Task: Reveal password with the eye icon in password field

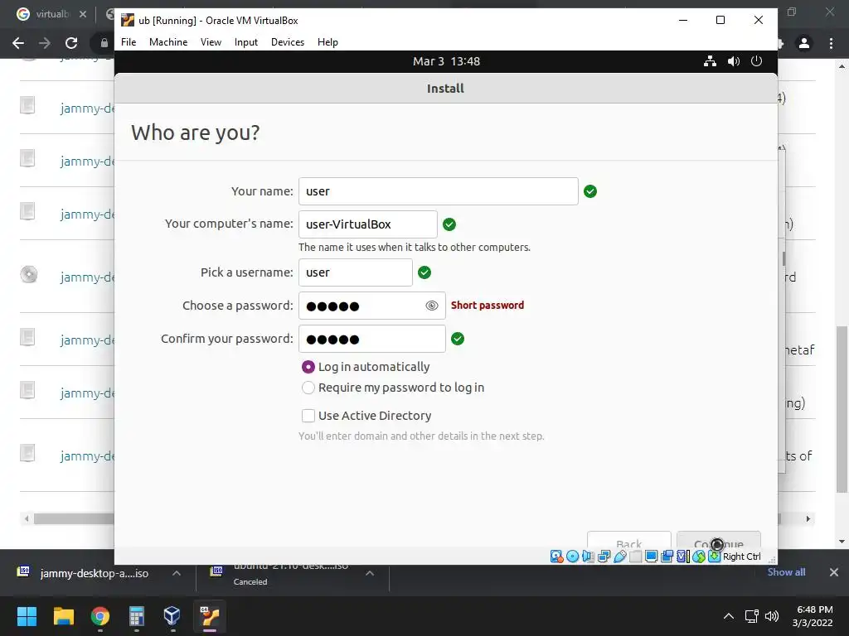Action: (431, 306)
